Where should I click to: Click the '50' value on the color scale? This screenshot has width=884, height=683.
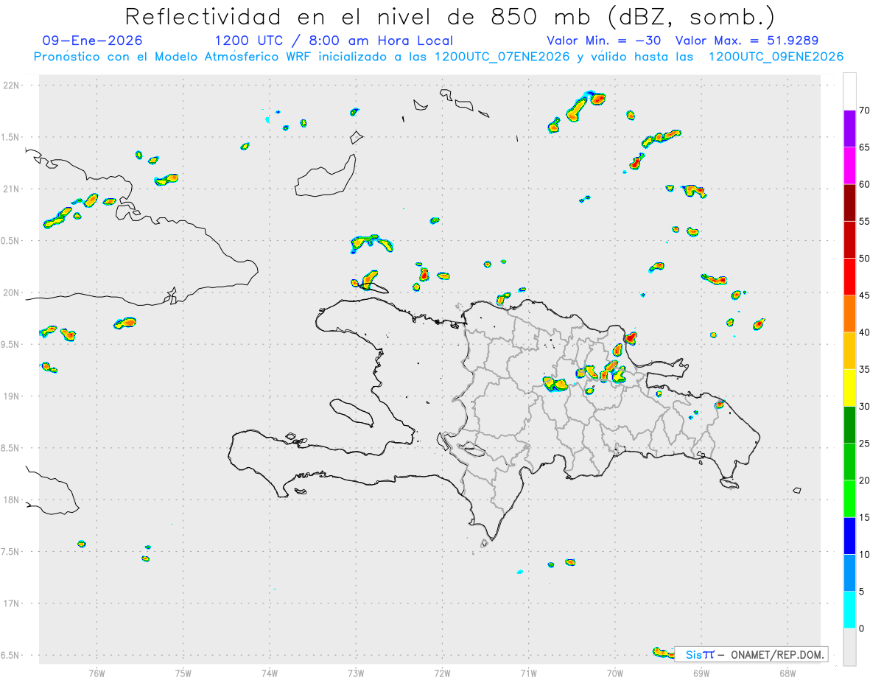pos(865,259)
